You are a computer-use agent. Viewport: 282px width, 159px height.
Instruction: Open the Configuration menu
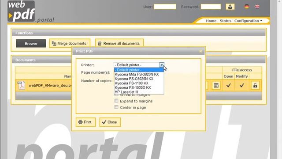pyautogui.click(x=248, y=21)
